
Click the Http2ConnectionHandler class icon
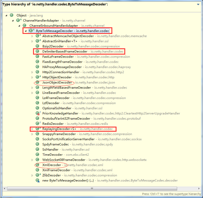(38, 72)
